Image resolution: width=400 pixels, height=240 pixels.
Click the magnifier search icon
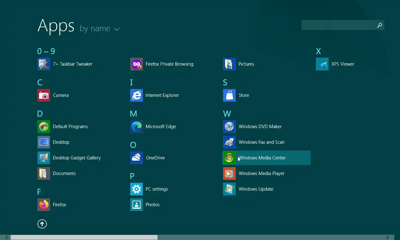(380, 25)
